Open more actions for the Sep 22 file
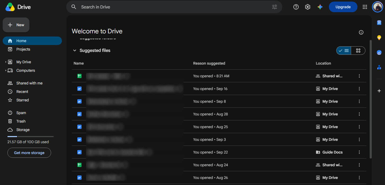The image size is (385, 185). coord(359,152)
